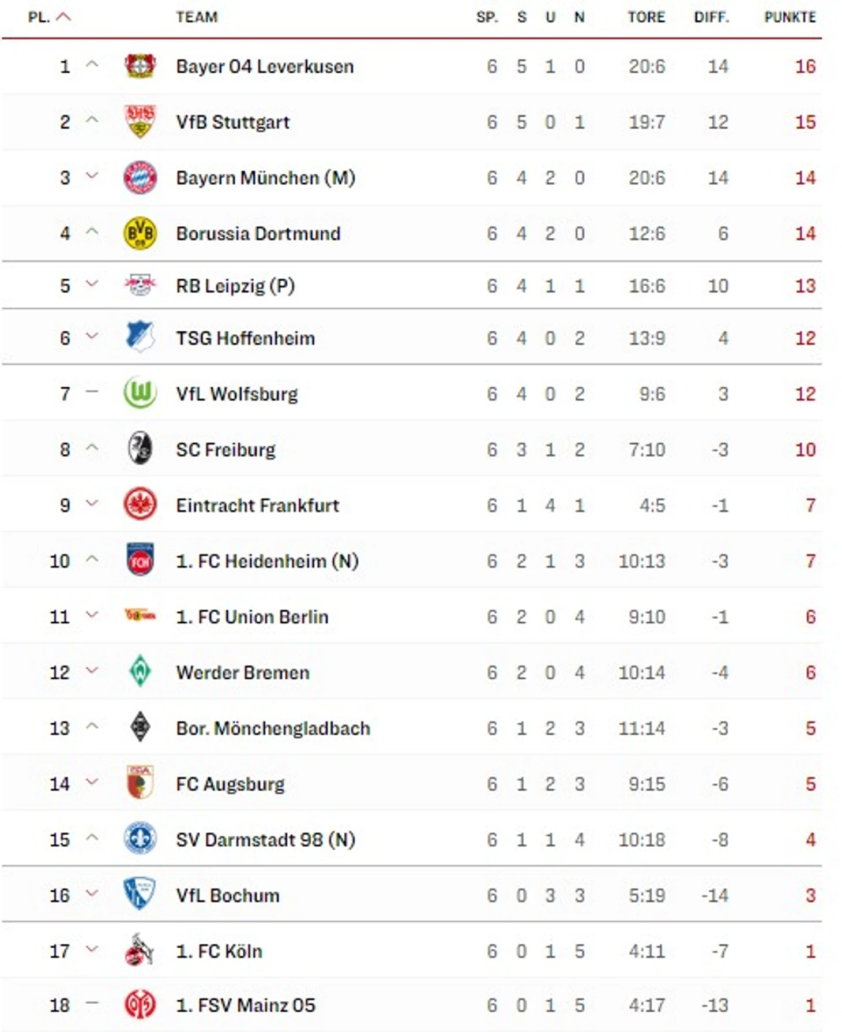
Task: Click the DIFF. column header
Action: pos(711,17)
